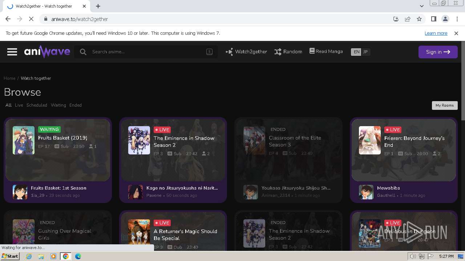The height and width of the screenshot is (261, 465).
Task: Click the browser back arrow
Action: pos(8,19)
